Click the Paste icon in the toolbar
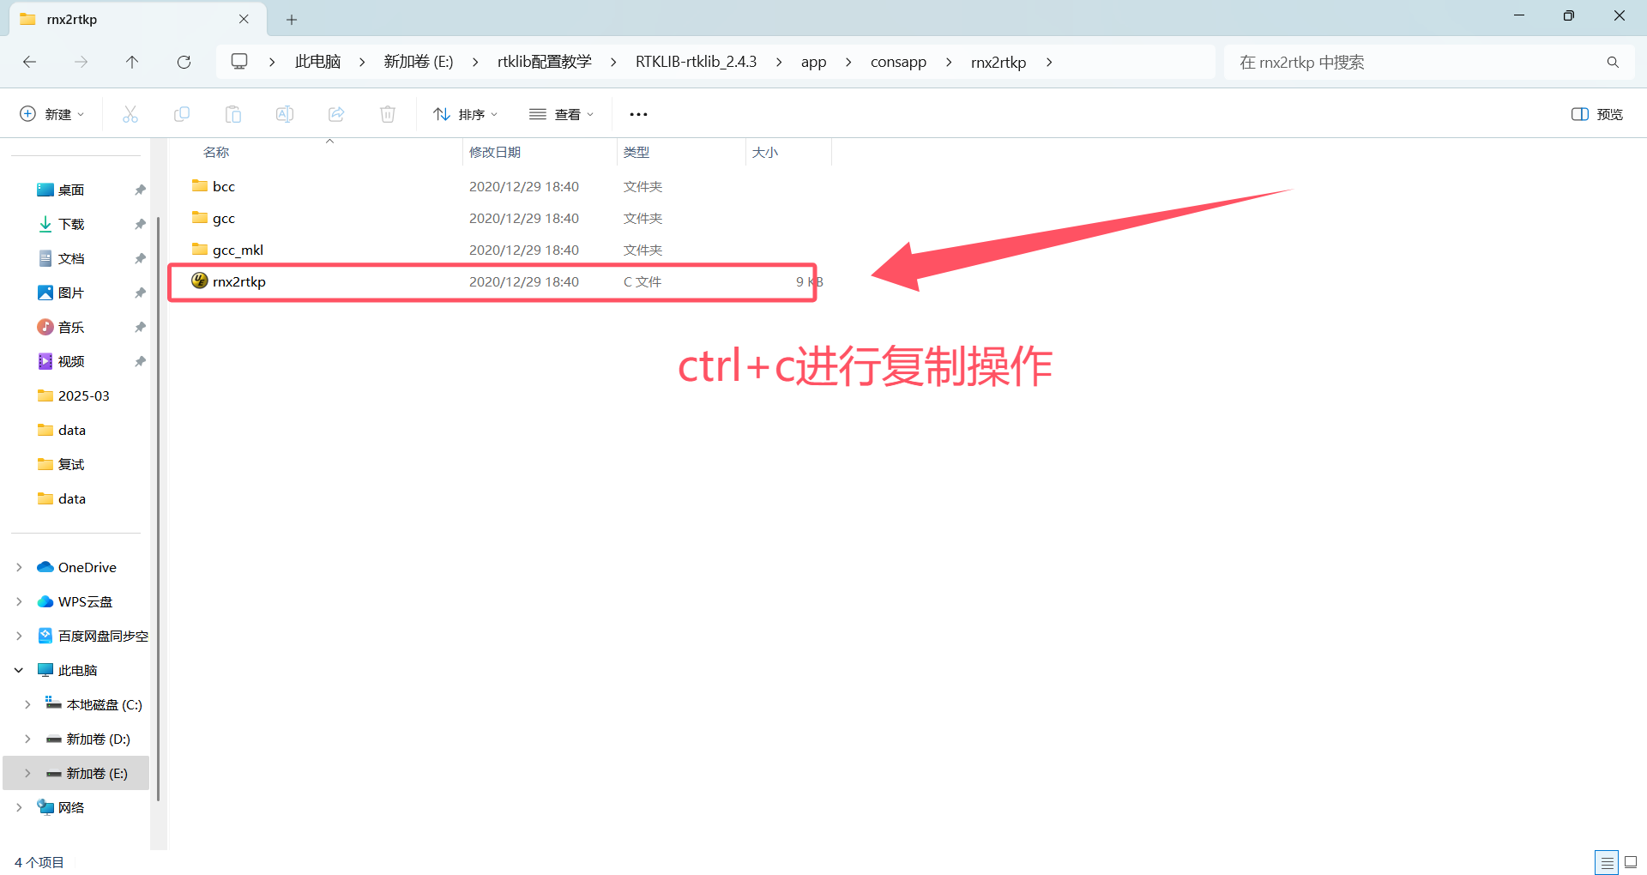 point(232,113)
